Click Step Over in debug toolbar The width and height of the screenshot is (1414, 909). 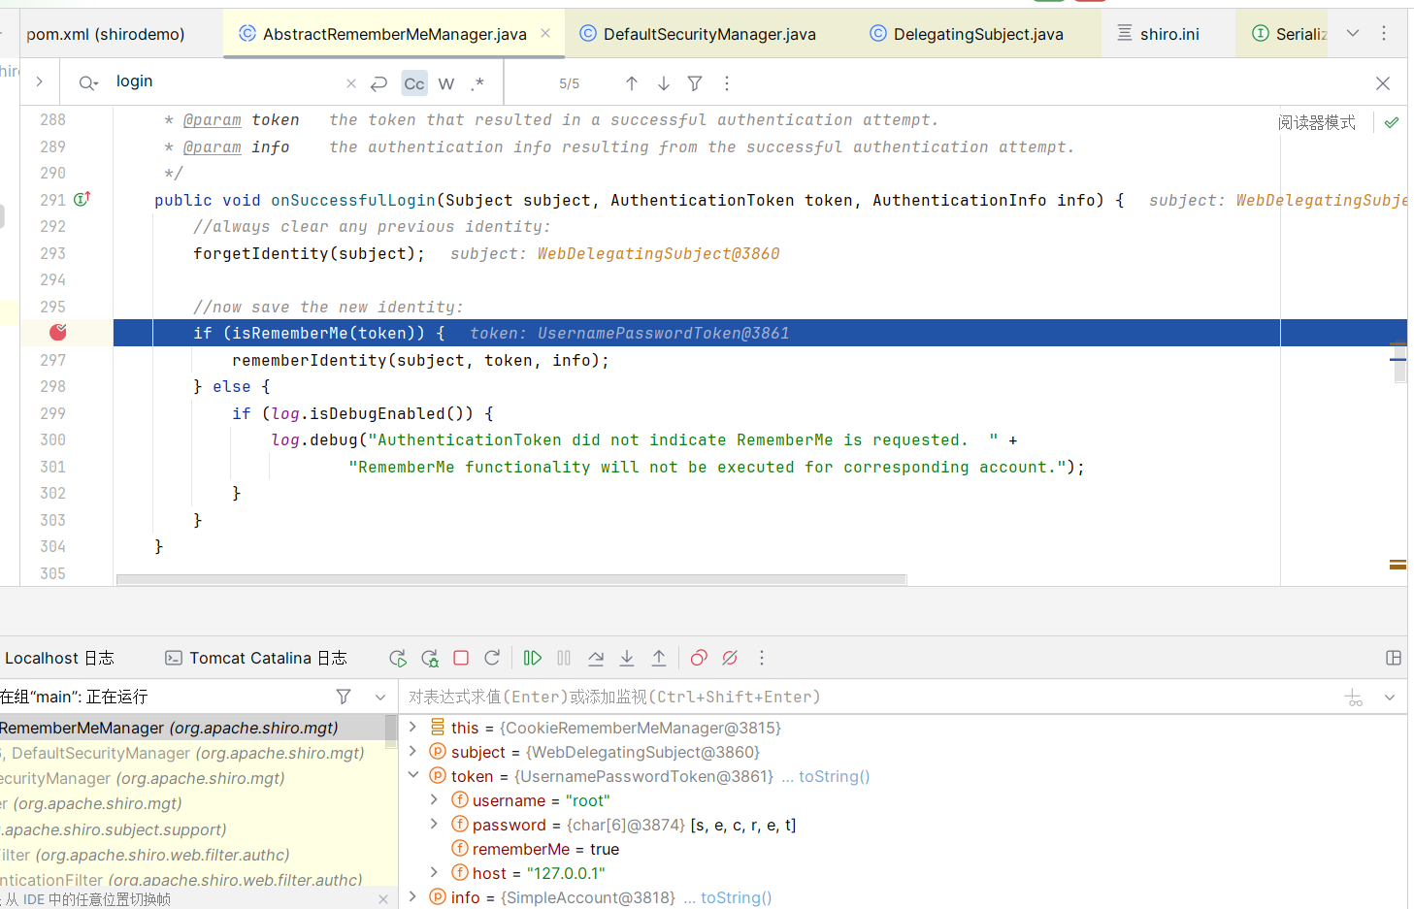pos(596,658)
